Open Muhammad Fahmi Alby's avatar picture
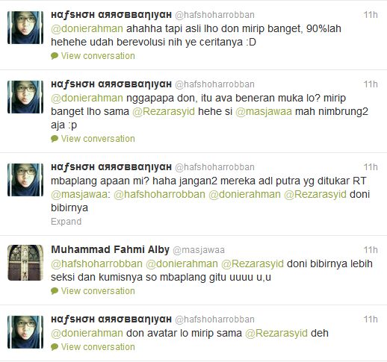The height and width of the screenshot is (362, 387). pos(25,263)
